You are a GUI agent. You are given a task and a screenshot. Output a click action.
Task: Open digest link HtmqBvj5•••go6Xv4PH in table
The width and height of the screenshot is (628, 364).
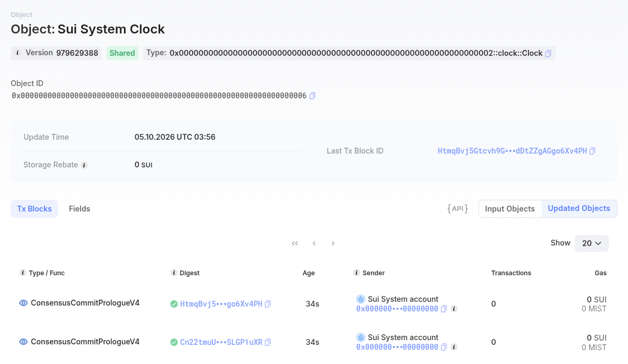click(221, 304)
